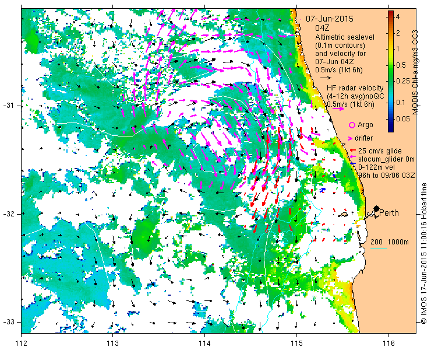431x350 pixels.
Task: Click the '96h to 09/06 03Z' text
Action: (387, 176)
